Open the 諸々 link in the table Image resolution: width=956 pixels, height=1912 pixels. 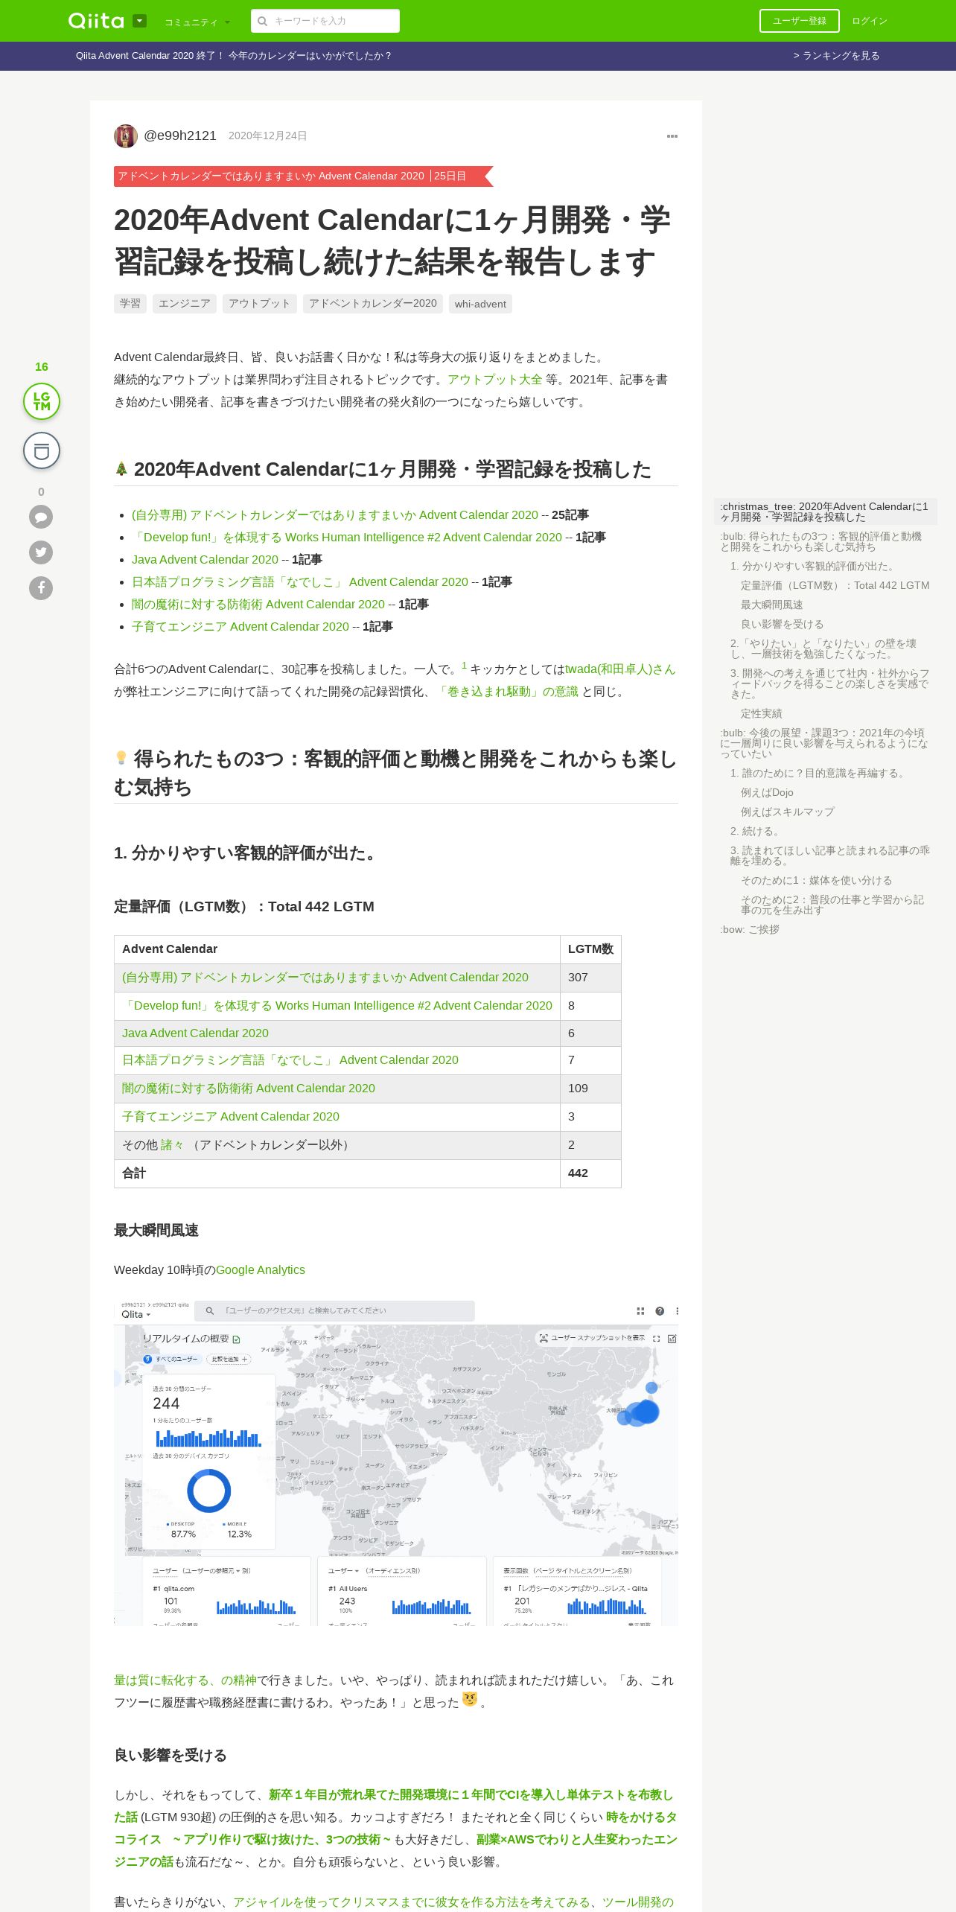point(172,1145)
